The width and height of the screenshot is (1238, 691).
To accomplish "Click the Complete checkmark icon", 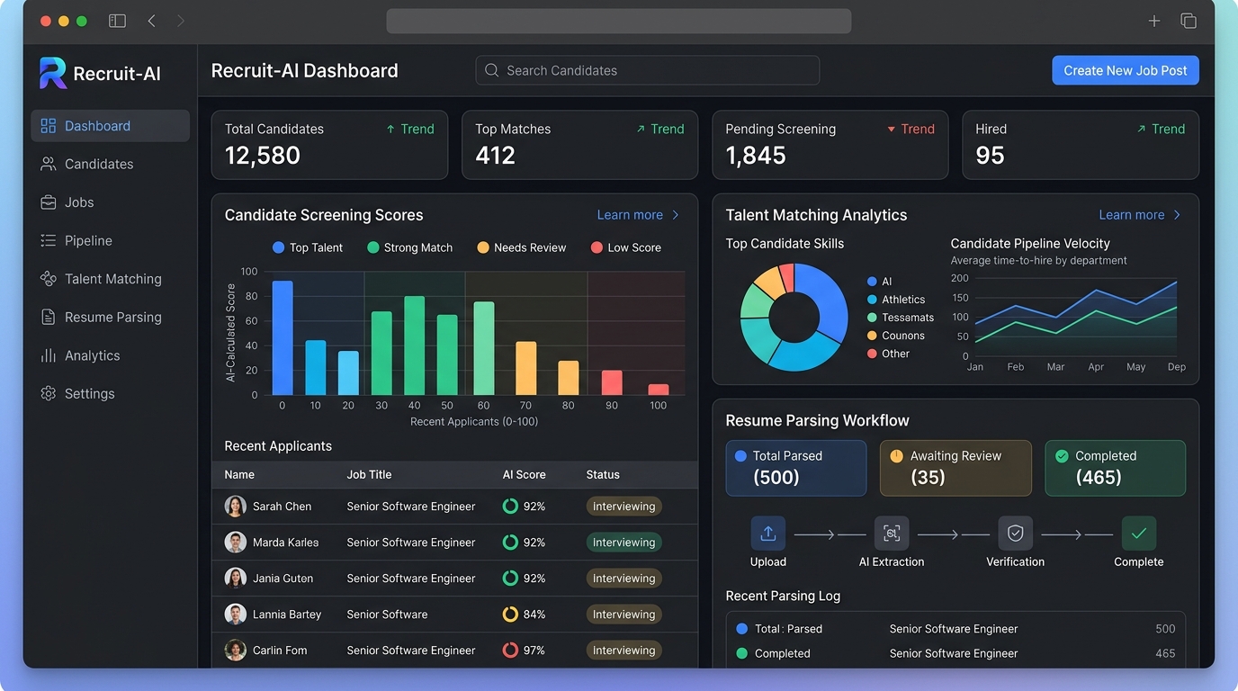I will coord(1138,534).
